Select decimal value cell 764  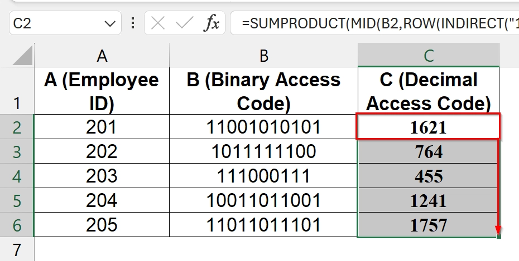coord(428,151)
